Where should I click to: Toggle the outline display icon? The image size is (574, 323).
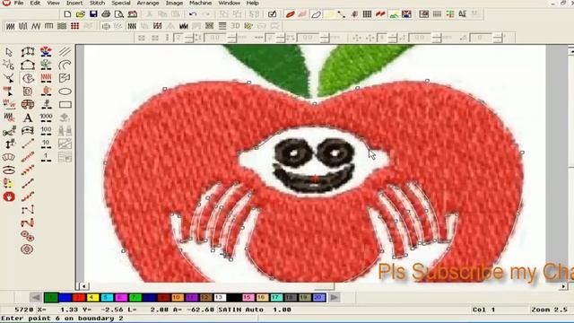pyautogui.click(x=316, y=14)
